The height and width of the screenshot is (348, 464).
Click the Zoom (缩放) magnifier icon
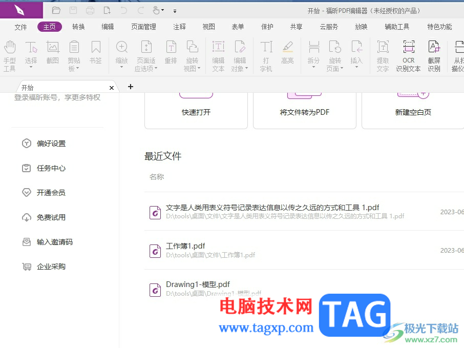(121, 47)
